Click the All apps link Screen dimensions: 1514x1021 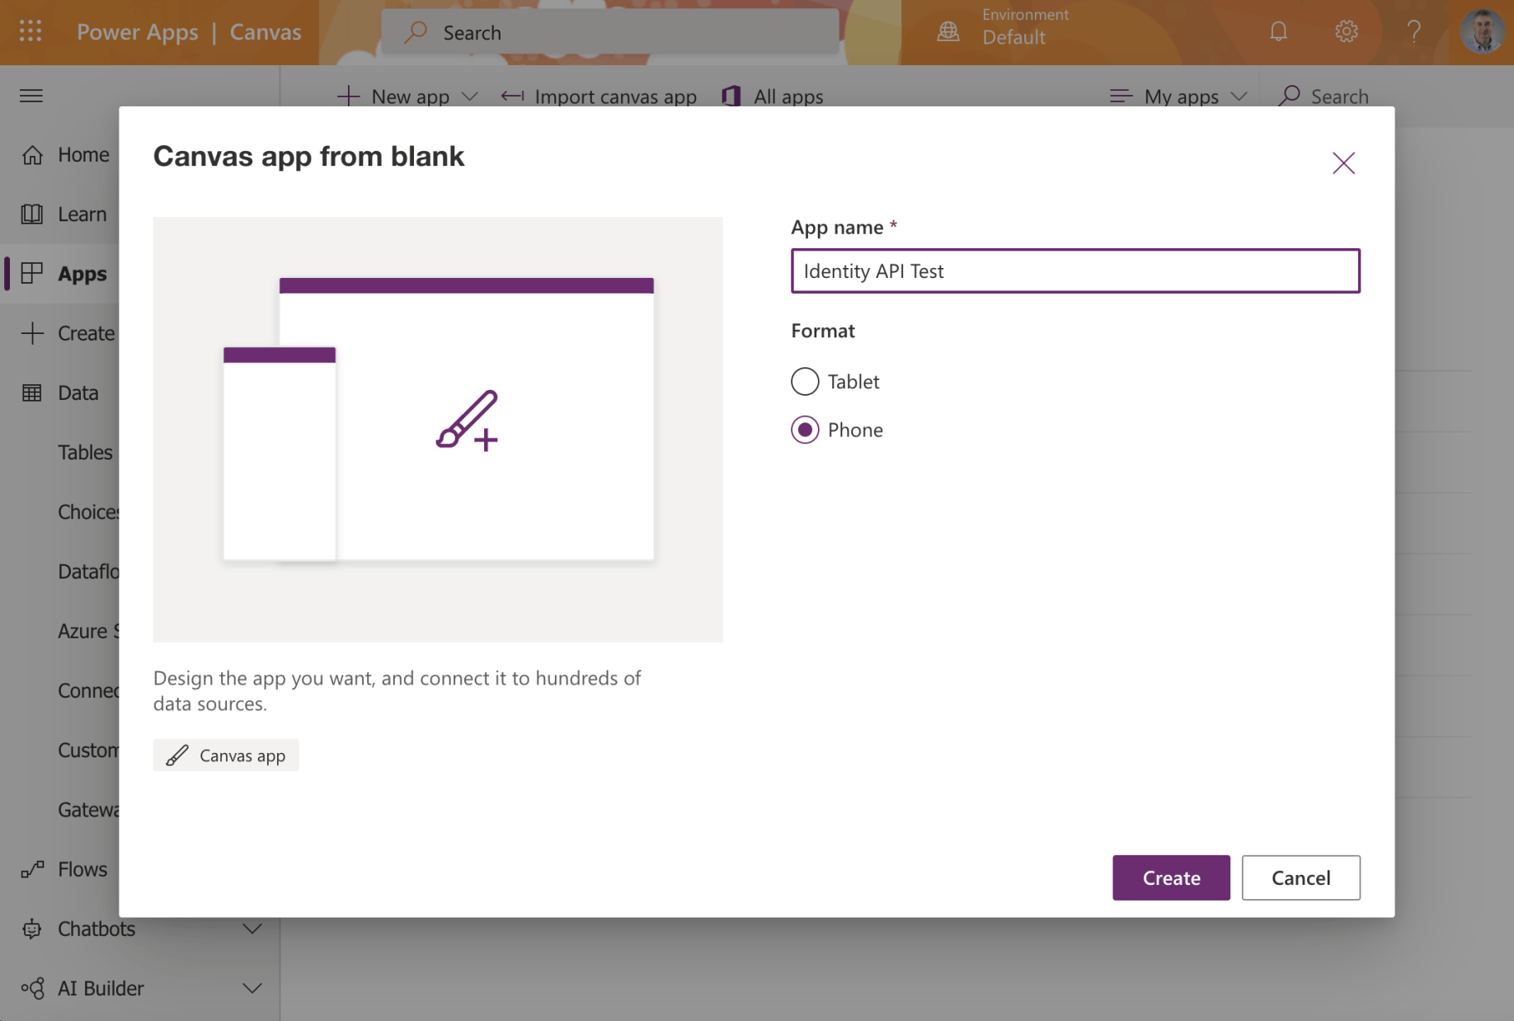[788, 96]
